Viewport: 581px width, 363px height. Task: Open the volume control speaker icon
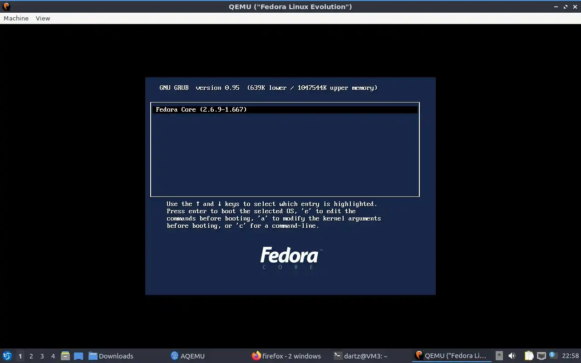512,356
